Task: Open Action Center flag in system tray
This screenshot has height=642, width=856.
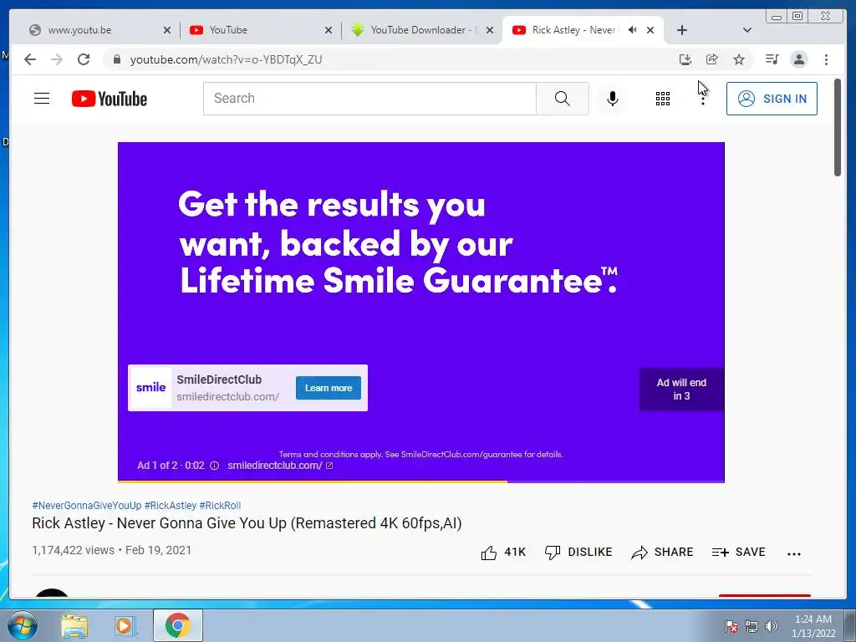Action: pos(731,625)
